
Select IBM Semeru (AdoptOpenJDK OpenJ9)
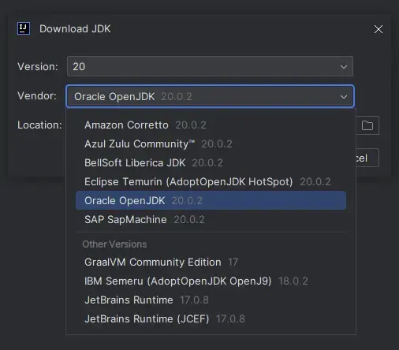211,281
